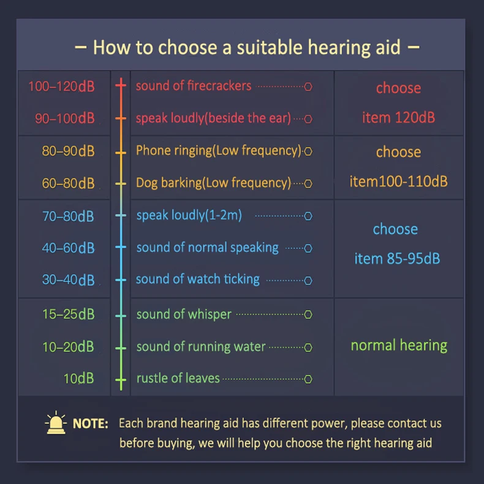Click the circle marker after speak loudly(1-2m)

(308, 216)
